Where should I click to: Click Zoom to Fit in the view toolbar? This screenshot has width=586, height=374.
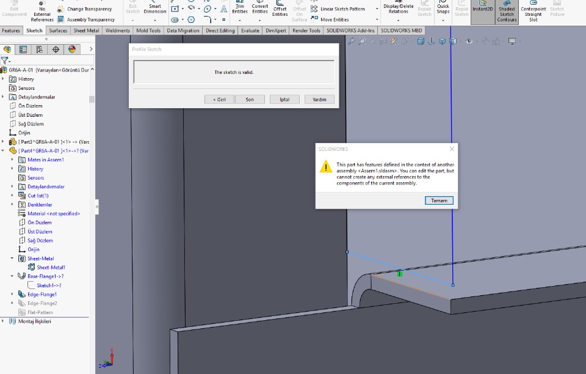pos(352,42)
